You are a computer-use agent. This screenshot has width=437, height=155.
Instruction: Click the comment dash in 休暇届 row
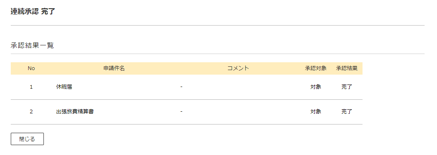point(181,87)
